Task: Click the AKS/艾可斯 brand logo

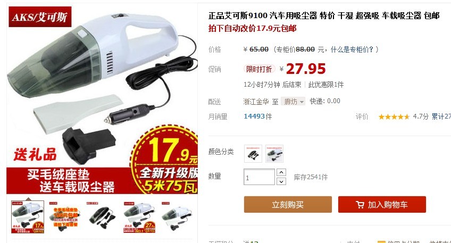Action: 40,17
